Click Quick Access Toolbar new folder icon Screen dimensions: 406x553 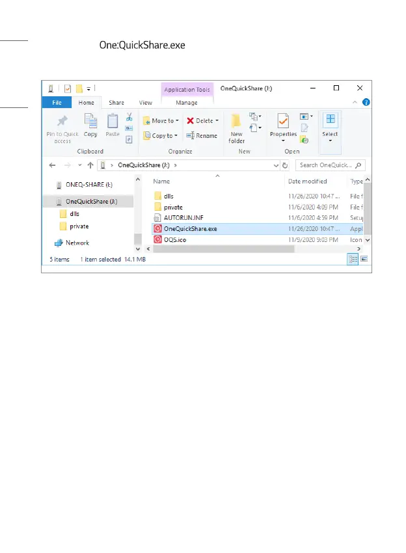79,88
